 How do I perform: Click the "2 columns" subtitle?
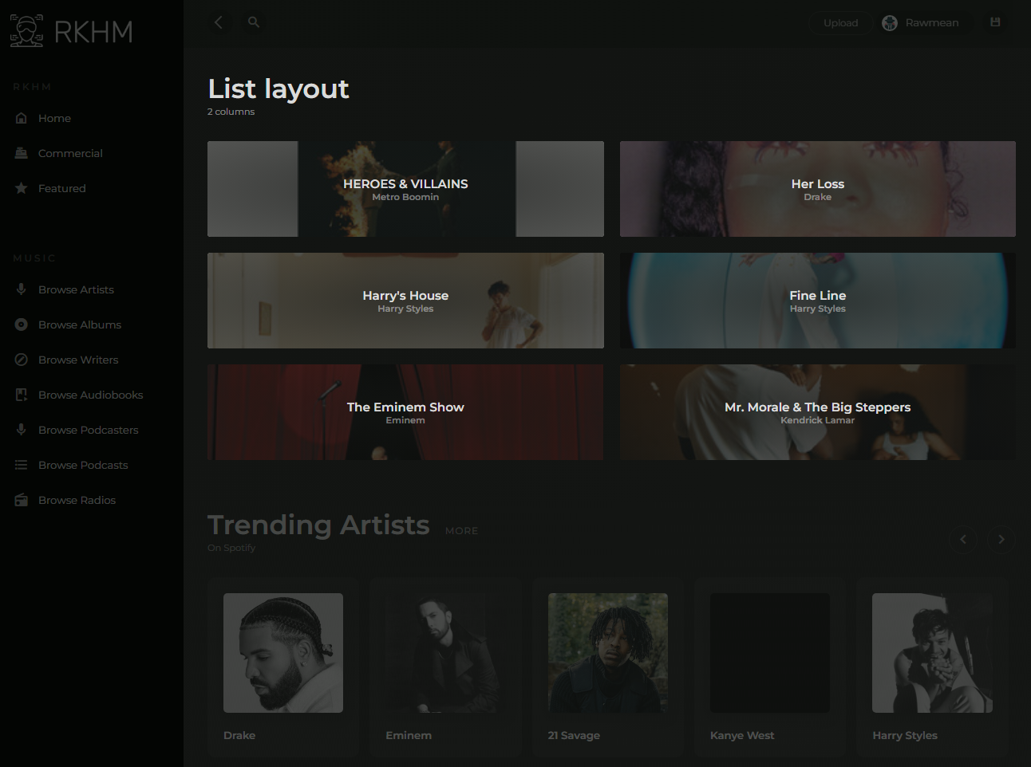(231, 112)
